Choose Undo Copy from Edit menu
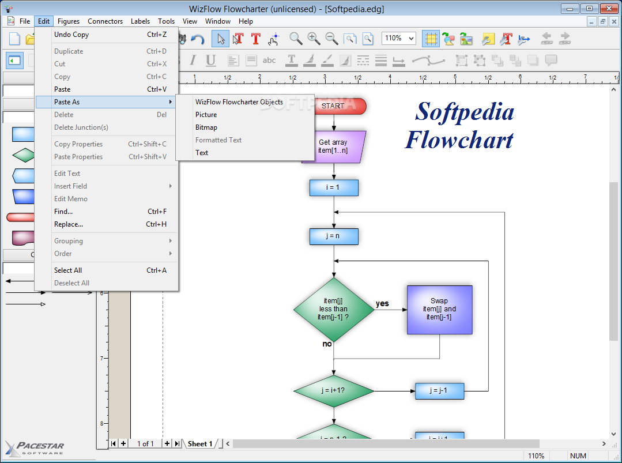The width and height of the screenshot is (622, 463). pos(107,35)
